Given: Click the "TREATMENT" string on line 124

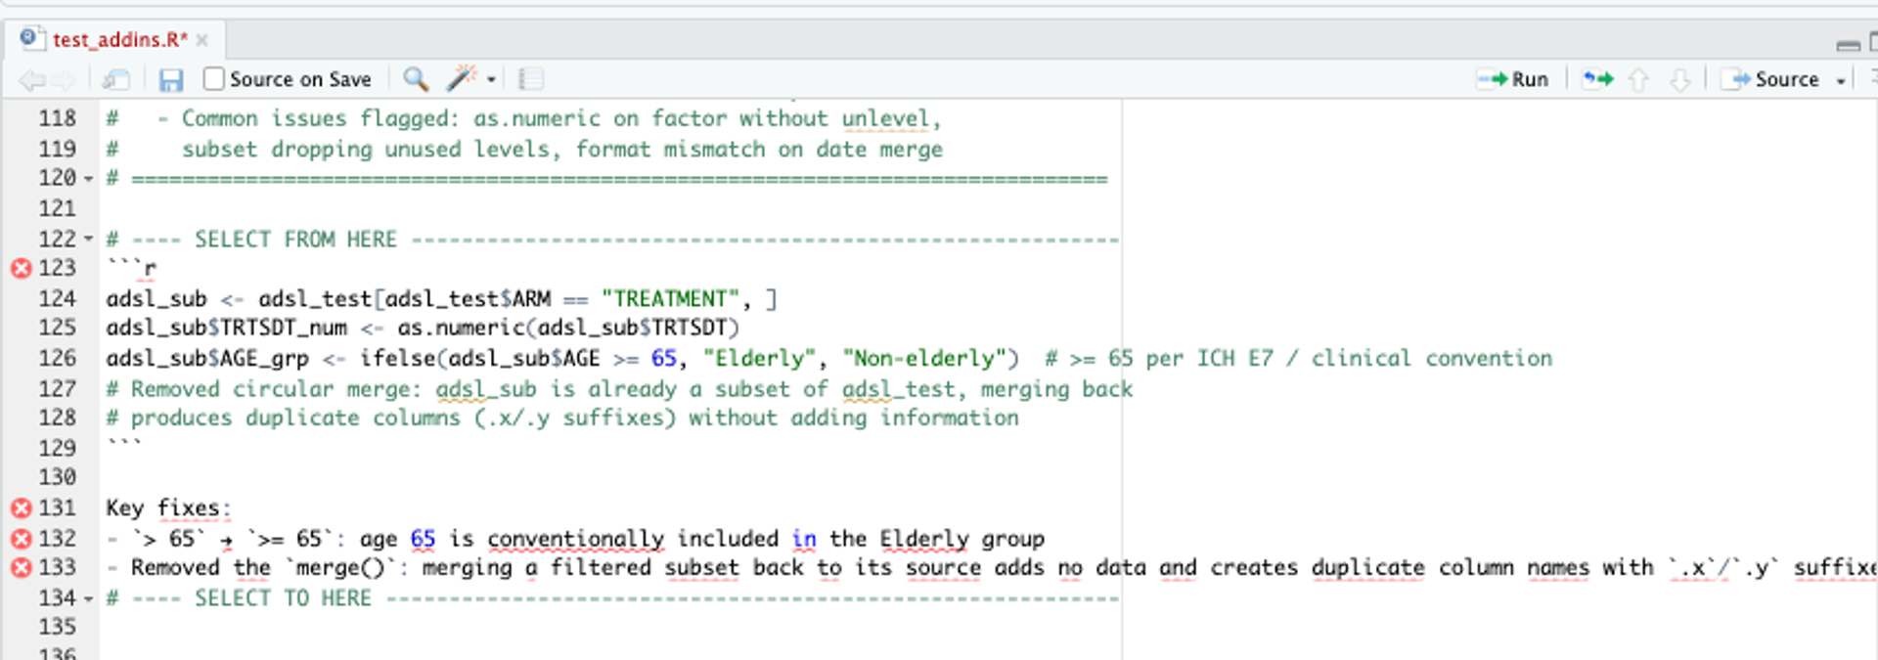Looking at the screenshot, I should 670,298.
